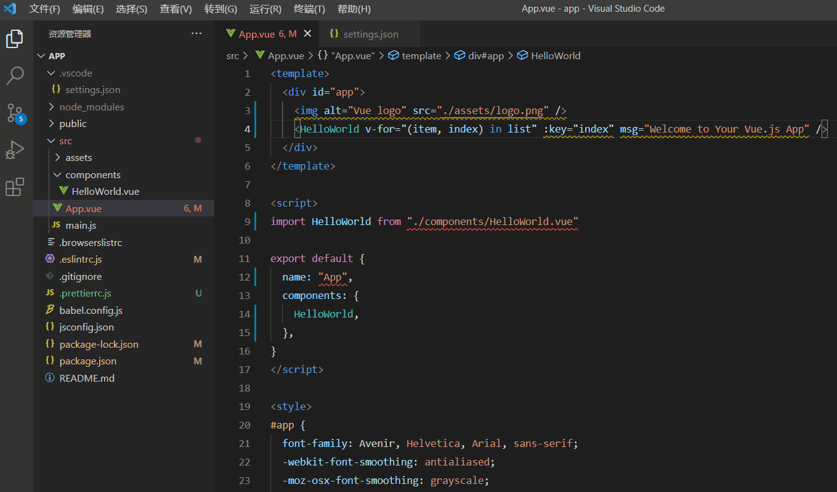837x492 pixels.
Task: Click the cube icon before div#app breadcrumb
Action: coord(459,55)
